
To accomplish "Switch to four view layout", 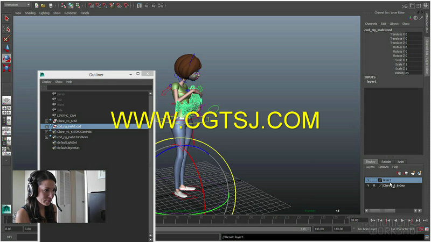I will 6,110.
